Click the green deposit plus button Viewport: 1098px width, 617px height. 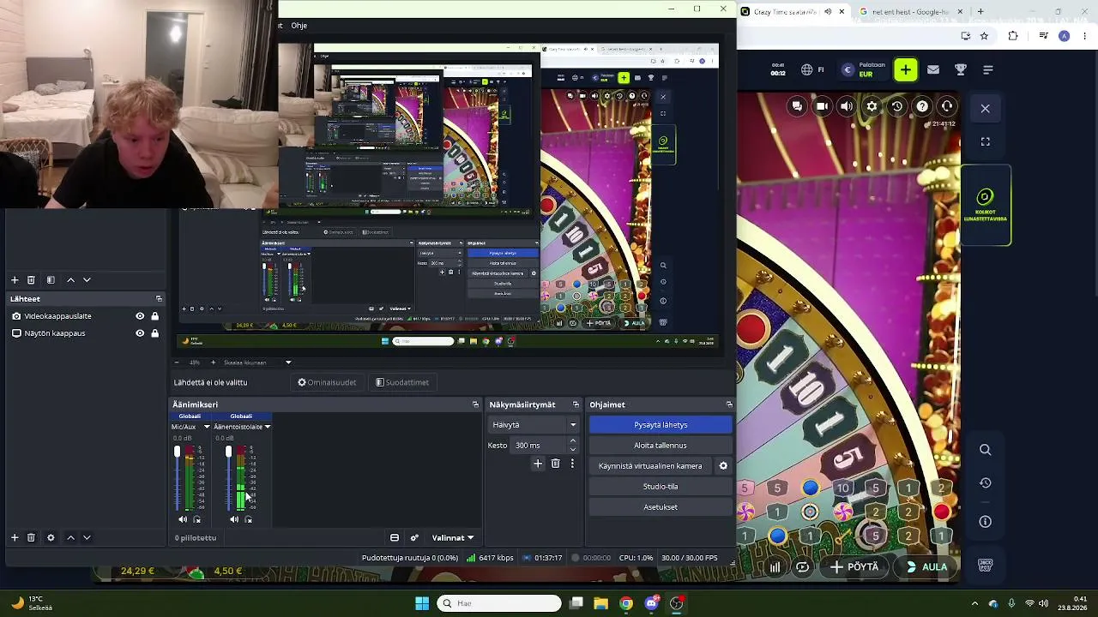(906, 69)
